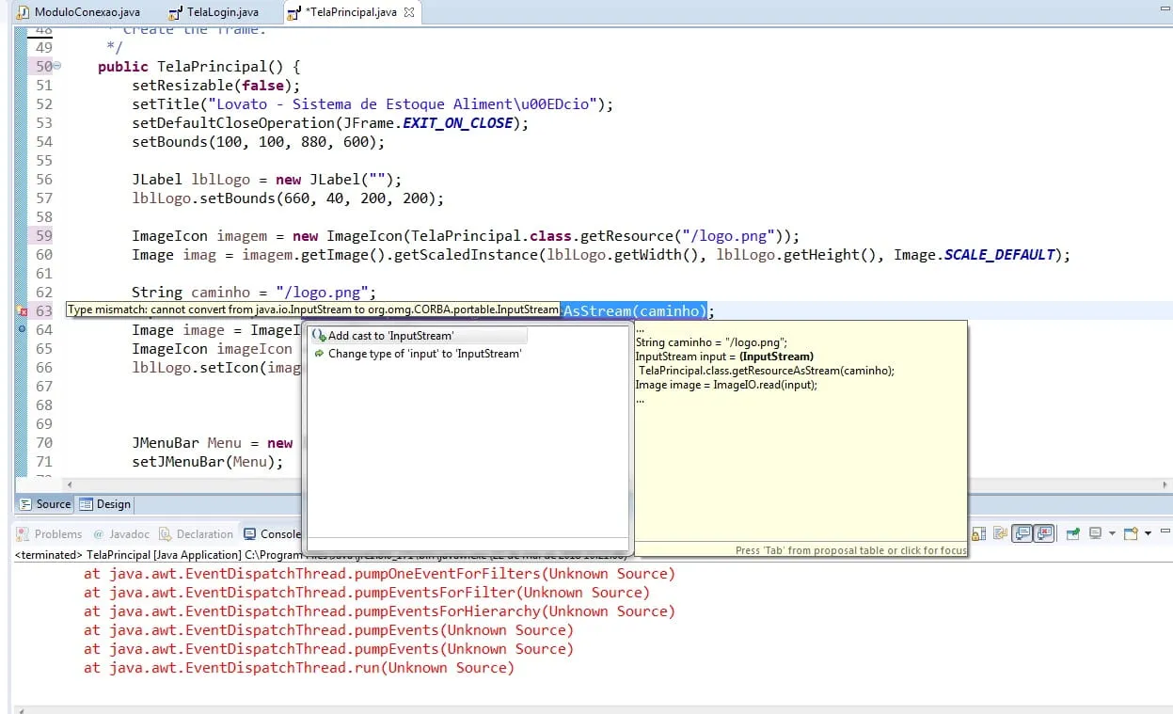Click line number 57 in the gutter
The image size is (1173, 714).
click(x=44, y=198)
